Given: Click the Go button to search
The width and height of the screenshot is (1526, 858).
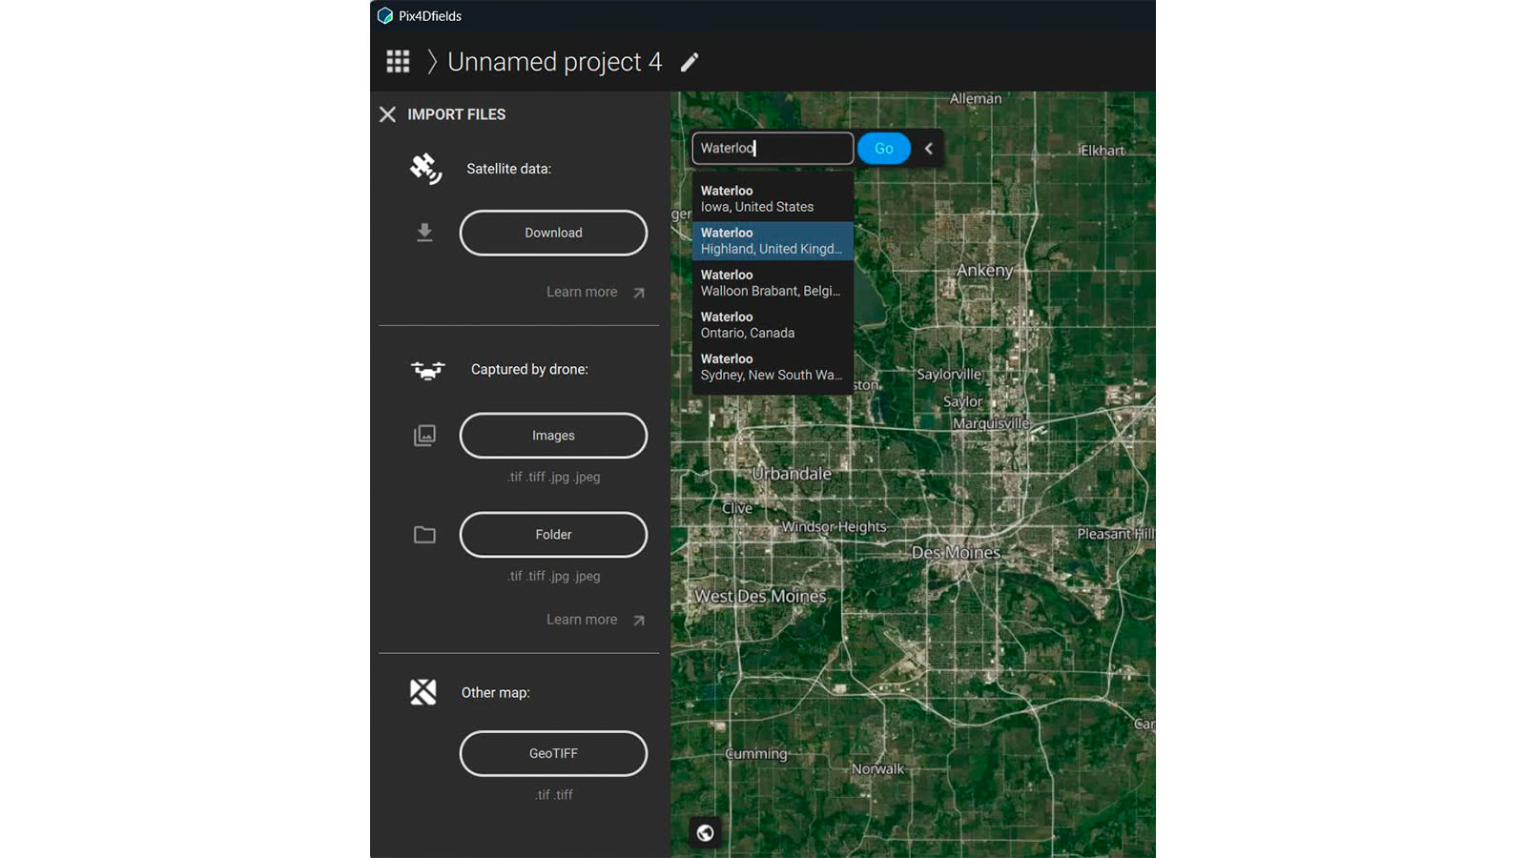Looking at the screenshot, I should pos(883,148).
